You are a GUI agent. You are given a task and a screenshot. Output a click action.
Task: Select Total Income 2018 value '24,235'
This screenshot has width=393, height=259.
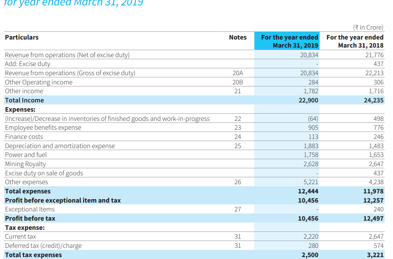point(374,100)
